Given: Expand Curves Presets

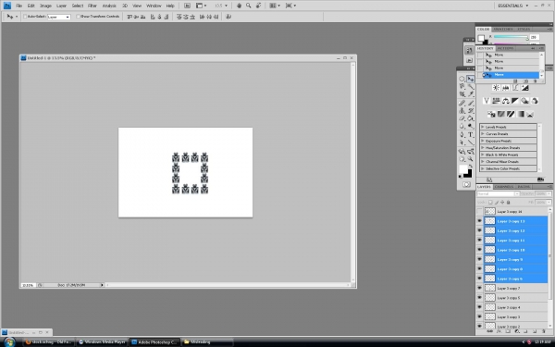Looking at the screenshot, I should tap(482, 134).
